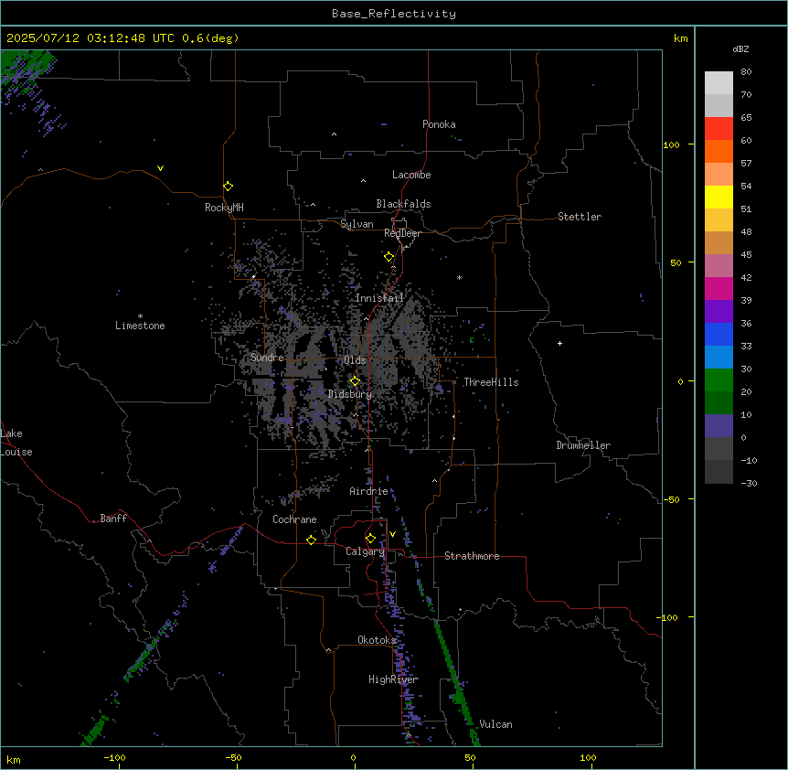Click the dBZ legend heading
Image resolution: width=788 pixels, height=770 pixels.
click(x=740, y=49)
